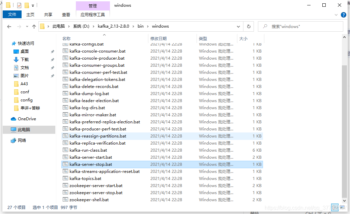The image size is (350, 214).
Task: Click pin icon next to 下载
Action: pos(52,60)
